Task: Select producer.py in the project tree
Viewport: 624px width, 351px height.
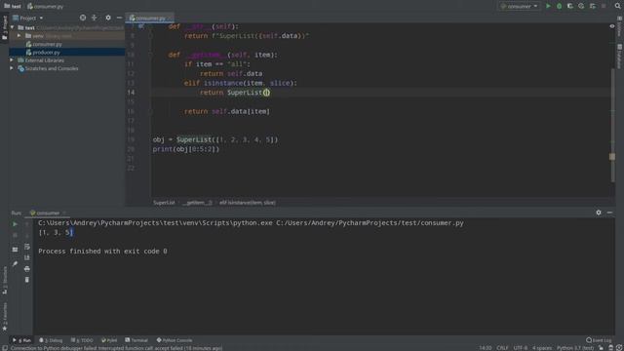Action: pos(46,52)
